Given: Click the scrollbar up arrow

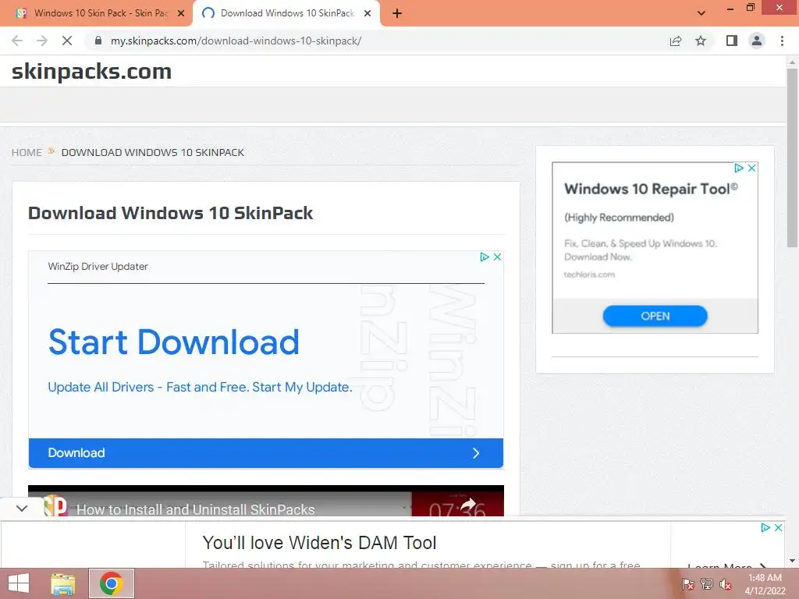Looking at the screenshot, I should (793, 62).
